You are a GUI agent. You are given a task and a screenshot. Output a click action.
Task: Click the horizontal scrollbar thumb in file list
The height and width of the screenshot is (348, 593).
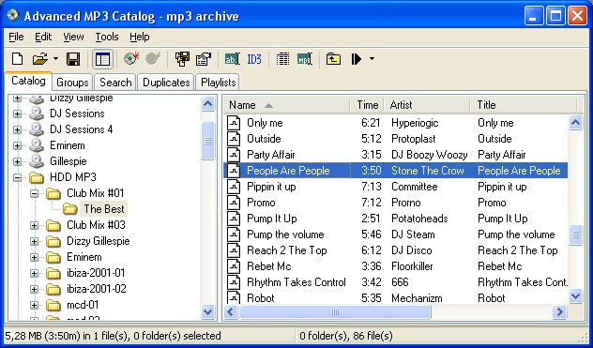pyautogui.click(x=335, y=312)
